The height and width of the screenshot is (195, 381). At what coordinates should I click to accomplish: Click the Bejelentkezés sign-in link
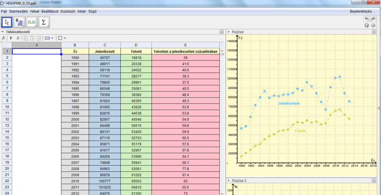tap(363, 11)
